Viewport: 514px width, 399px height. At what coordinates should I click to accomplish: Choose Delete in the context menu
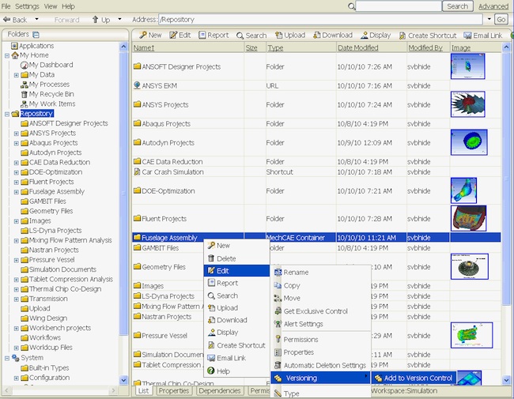click(221, 259)
